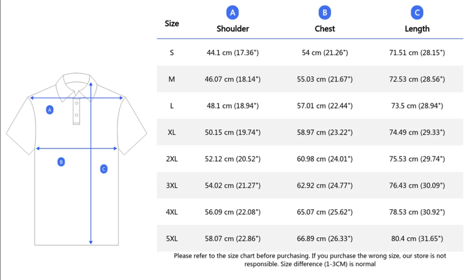This screenshot has height=280, width=471.
Task: Click the B marker on the shirt diagram
Action: point(61,162)
